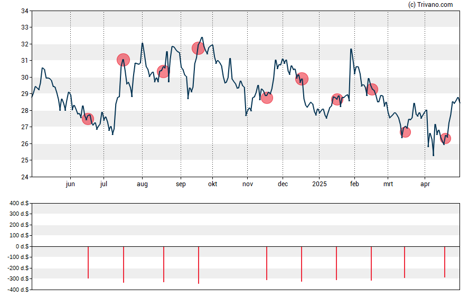Select the 'dec' month label
Image resolution: width=469 pixels, height=298 pixels.
283,184
